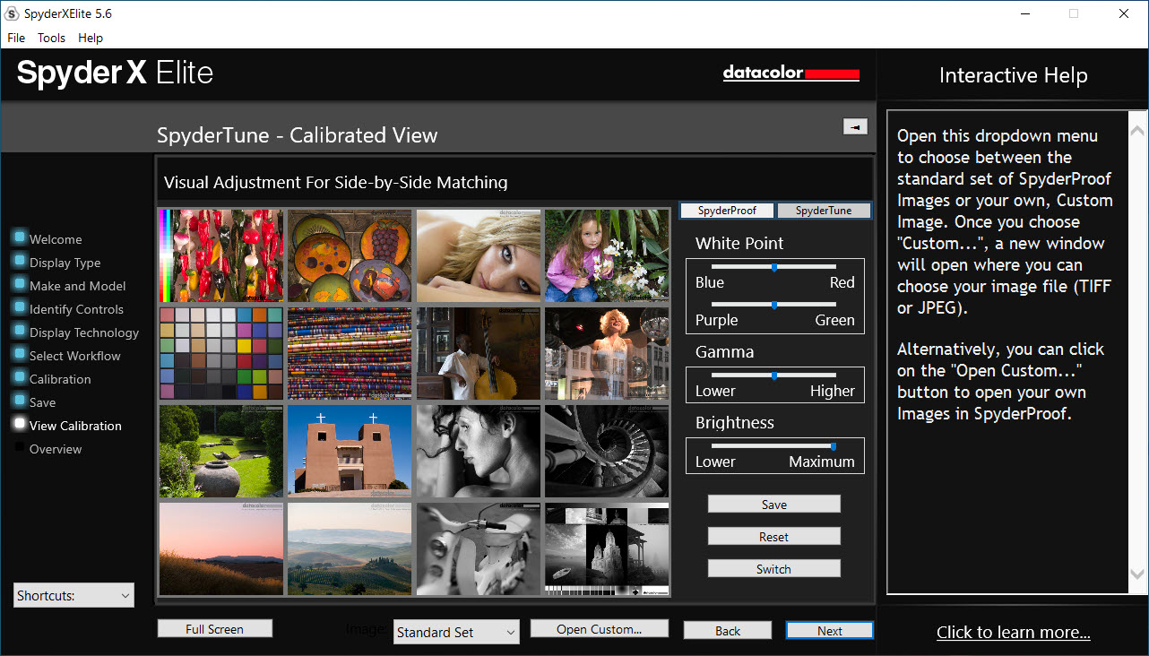Screen dimensions: 1149x656
Task: Adjust the Gamma slider handle
Action: (x=774, y=375)
